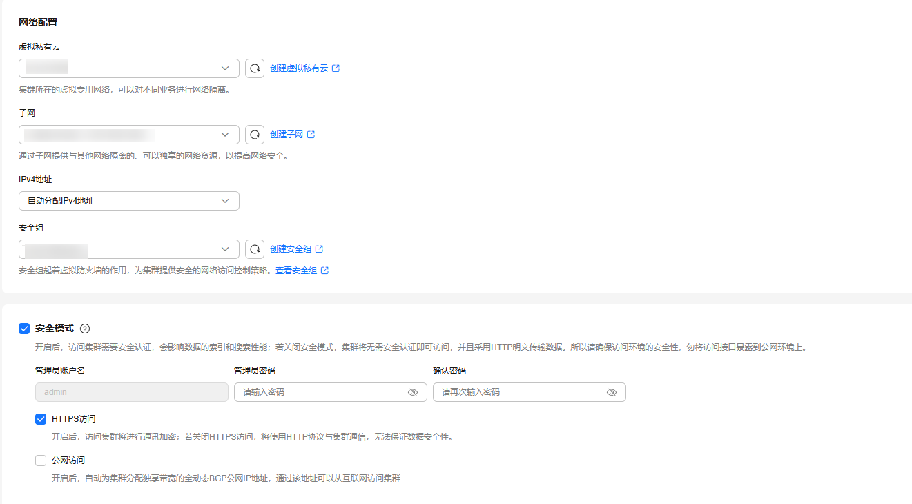The width and height of the screenshot is (912, 504).
Task: Uncheck the 安全模式 checkbox
Action: click(24, 329)
